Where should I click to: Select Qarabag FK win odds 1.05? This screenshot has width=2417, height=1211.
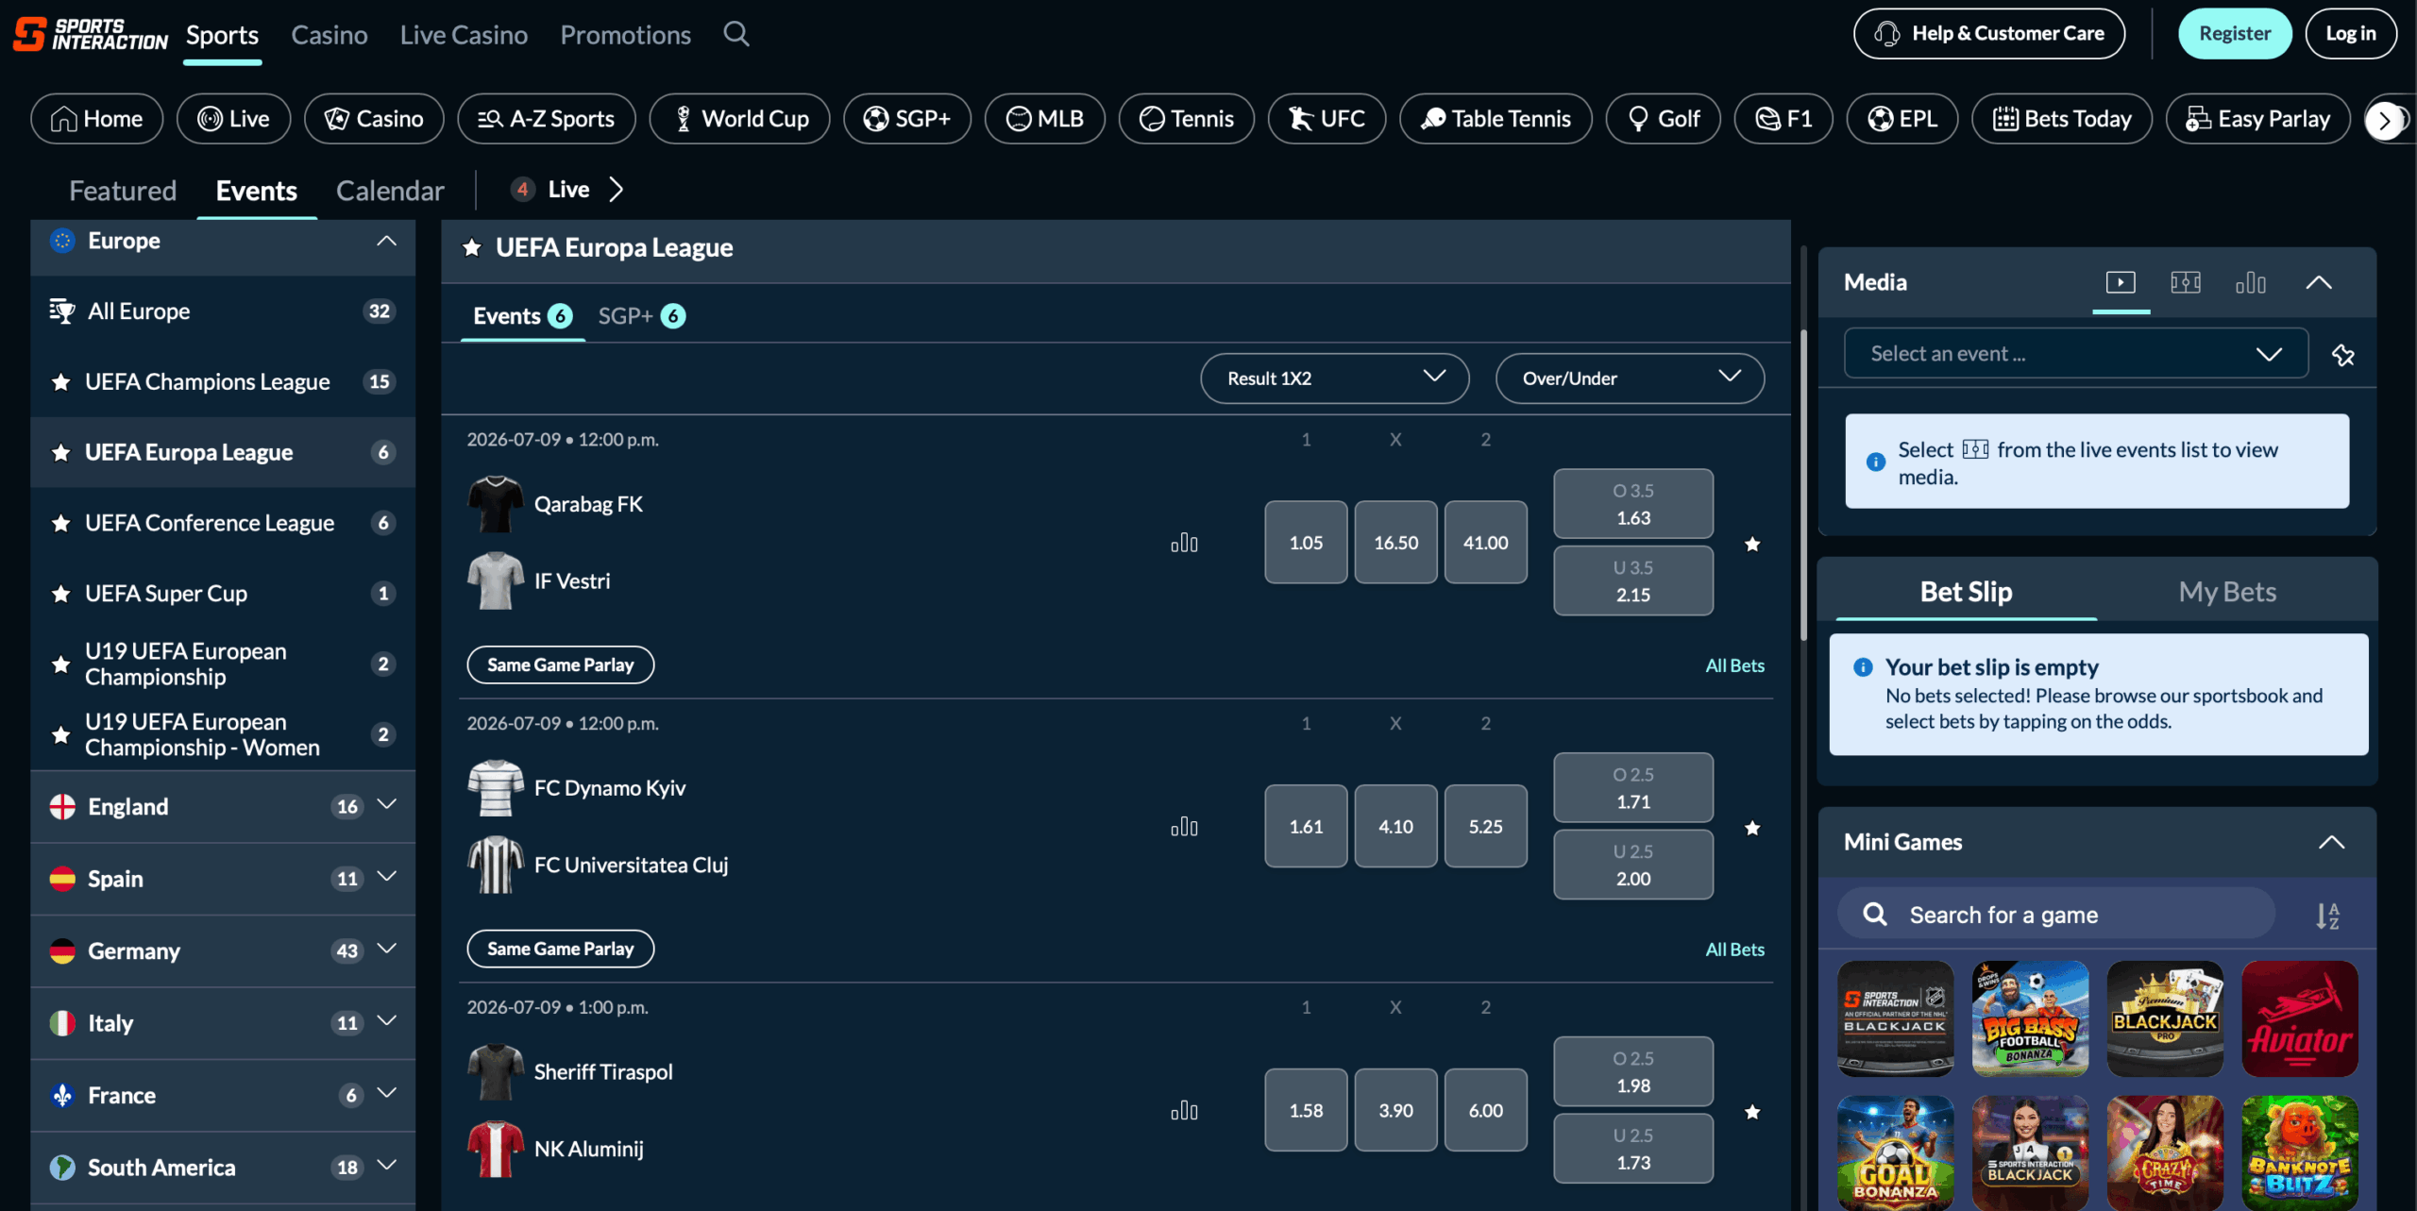(1306, 543)
